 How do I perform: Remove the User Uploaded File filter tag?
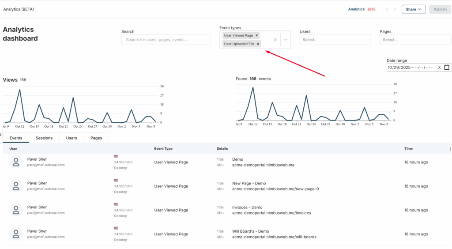coord(258,44)
